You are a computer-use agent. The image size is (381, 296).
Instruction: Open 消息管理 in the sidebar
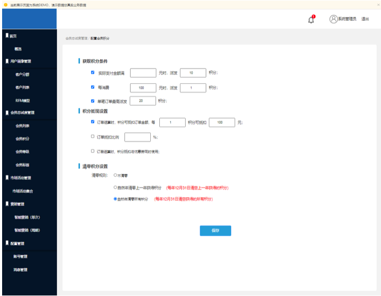point(21,270)
